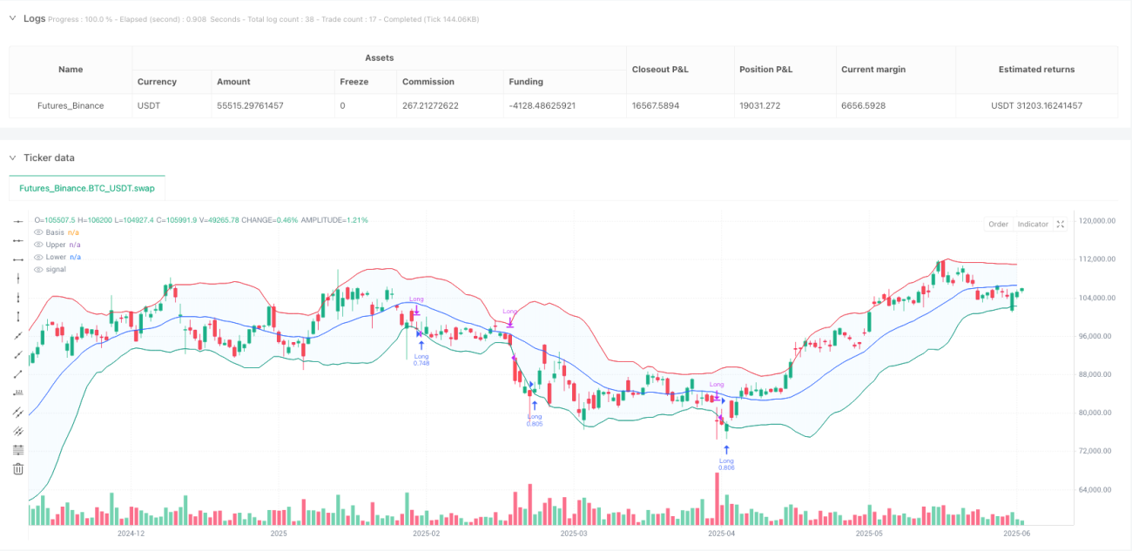Open fullscreen chart view icon
This screenshot has height=551, width=1132.
pos(1061,224)
